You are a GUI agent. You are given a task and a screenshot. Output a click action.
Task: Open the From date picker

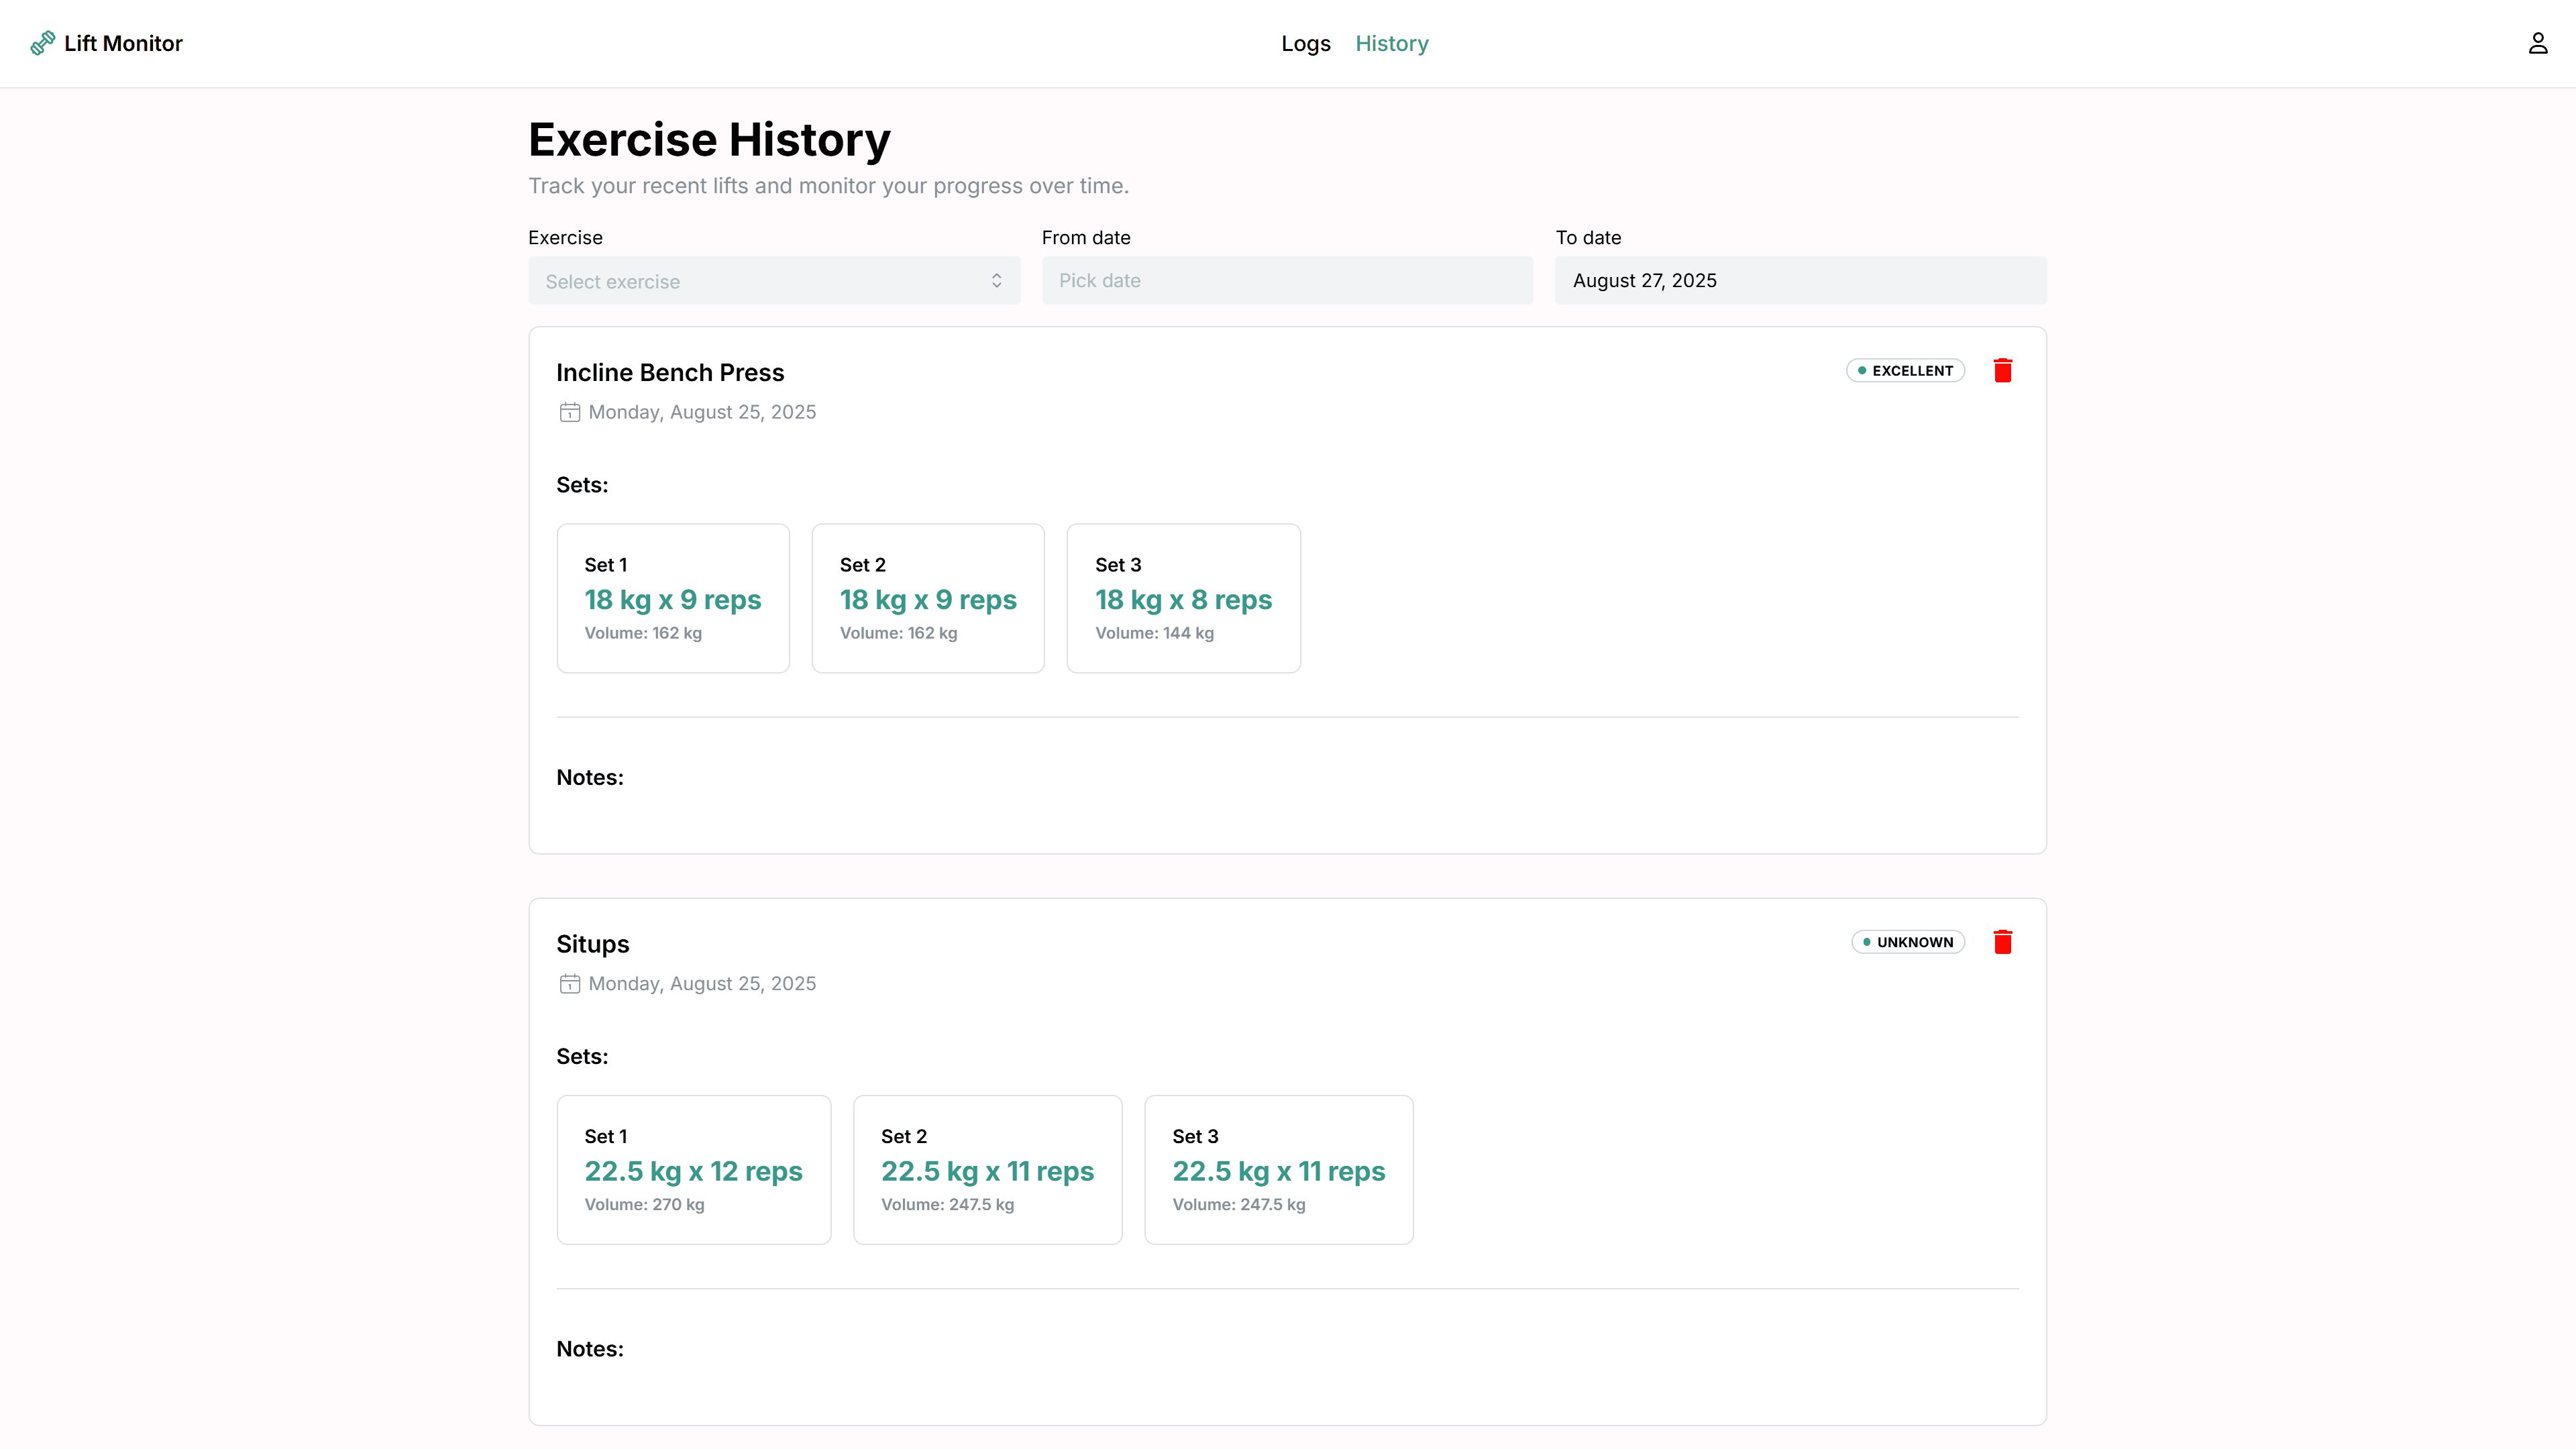point(1286,281)
